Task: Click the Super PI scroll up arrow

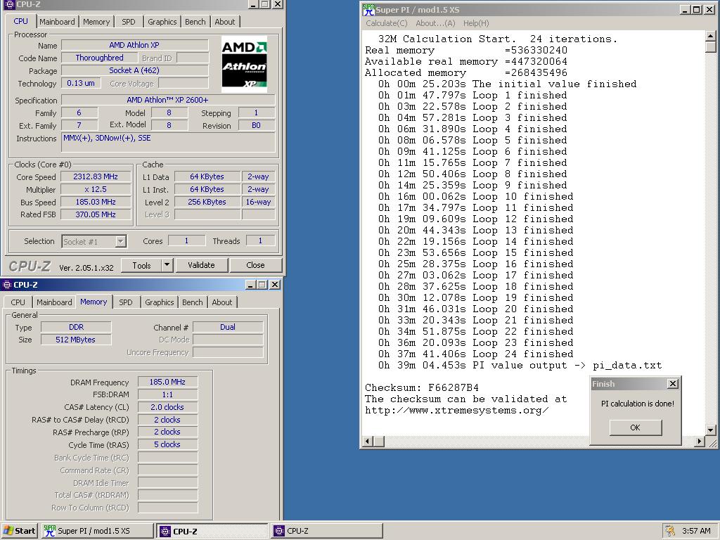Action: 710,37
